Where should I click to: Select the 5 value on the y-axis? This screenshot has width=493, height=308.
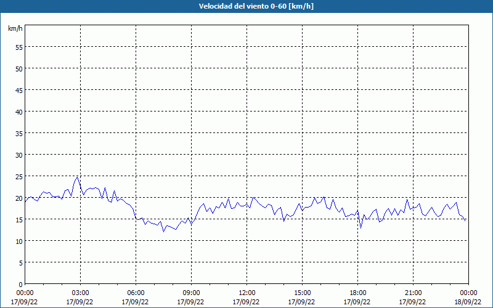[x=21, y=263]
